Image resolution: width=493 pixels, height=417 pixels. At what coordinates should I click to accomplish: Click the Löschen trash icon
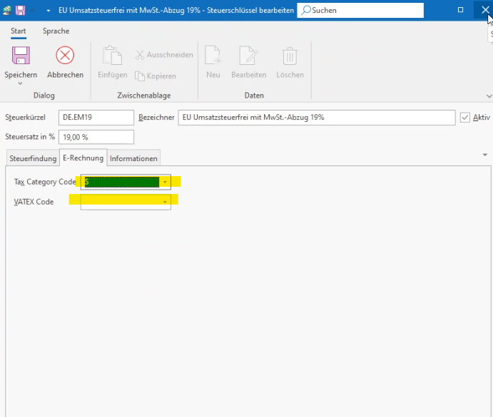[x=290, y=56]
